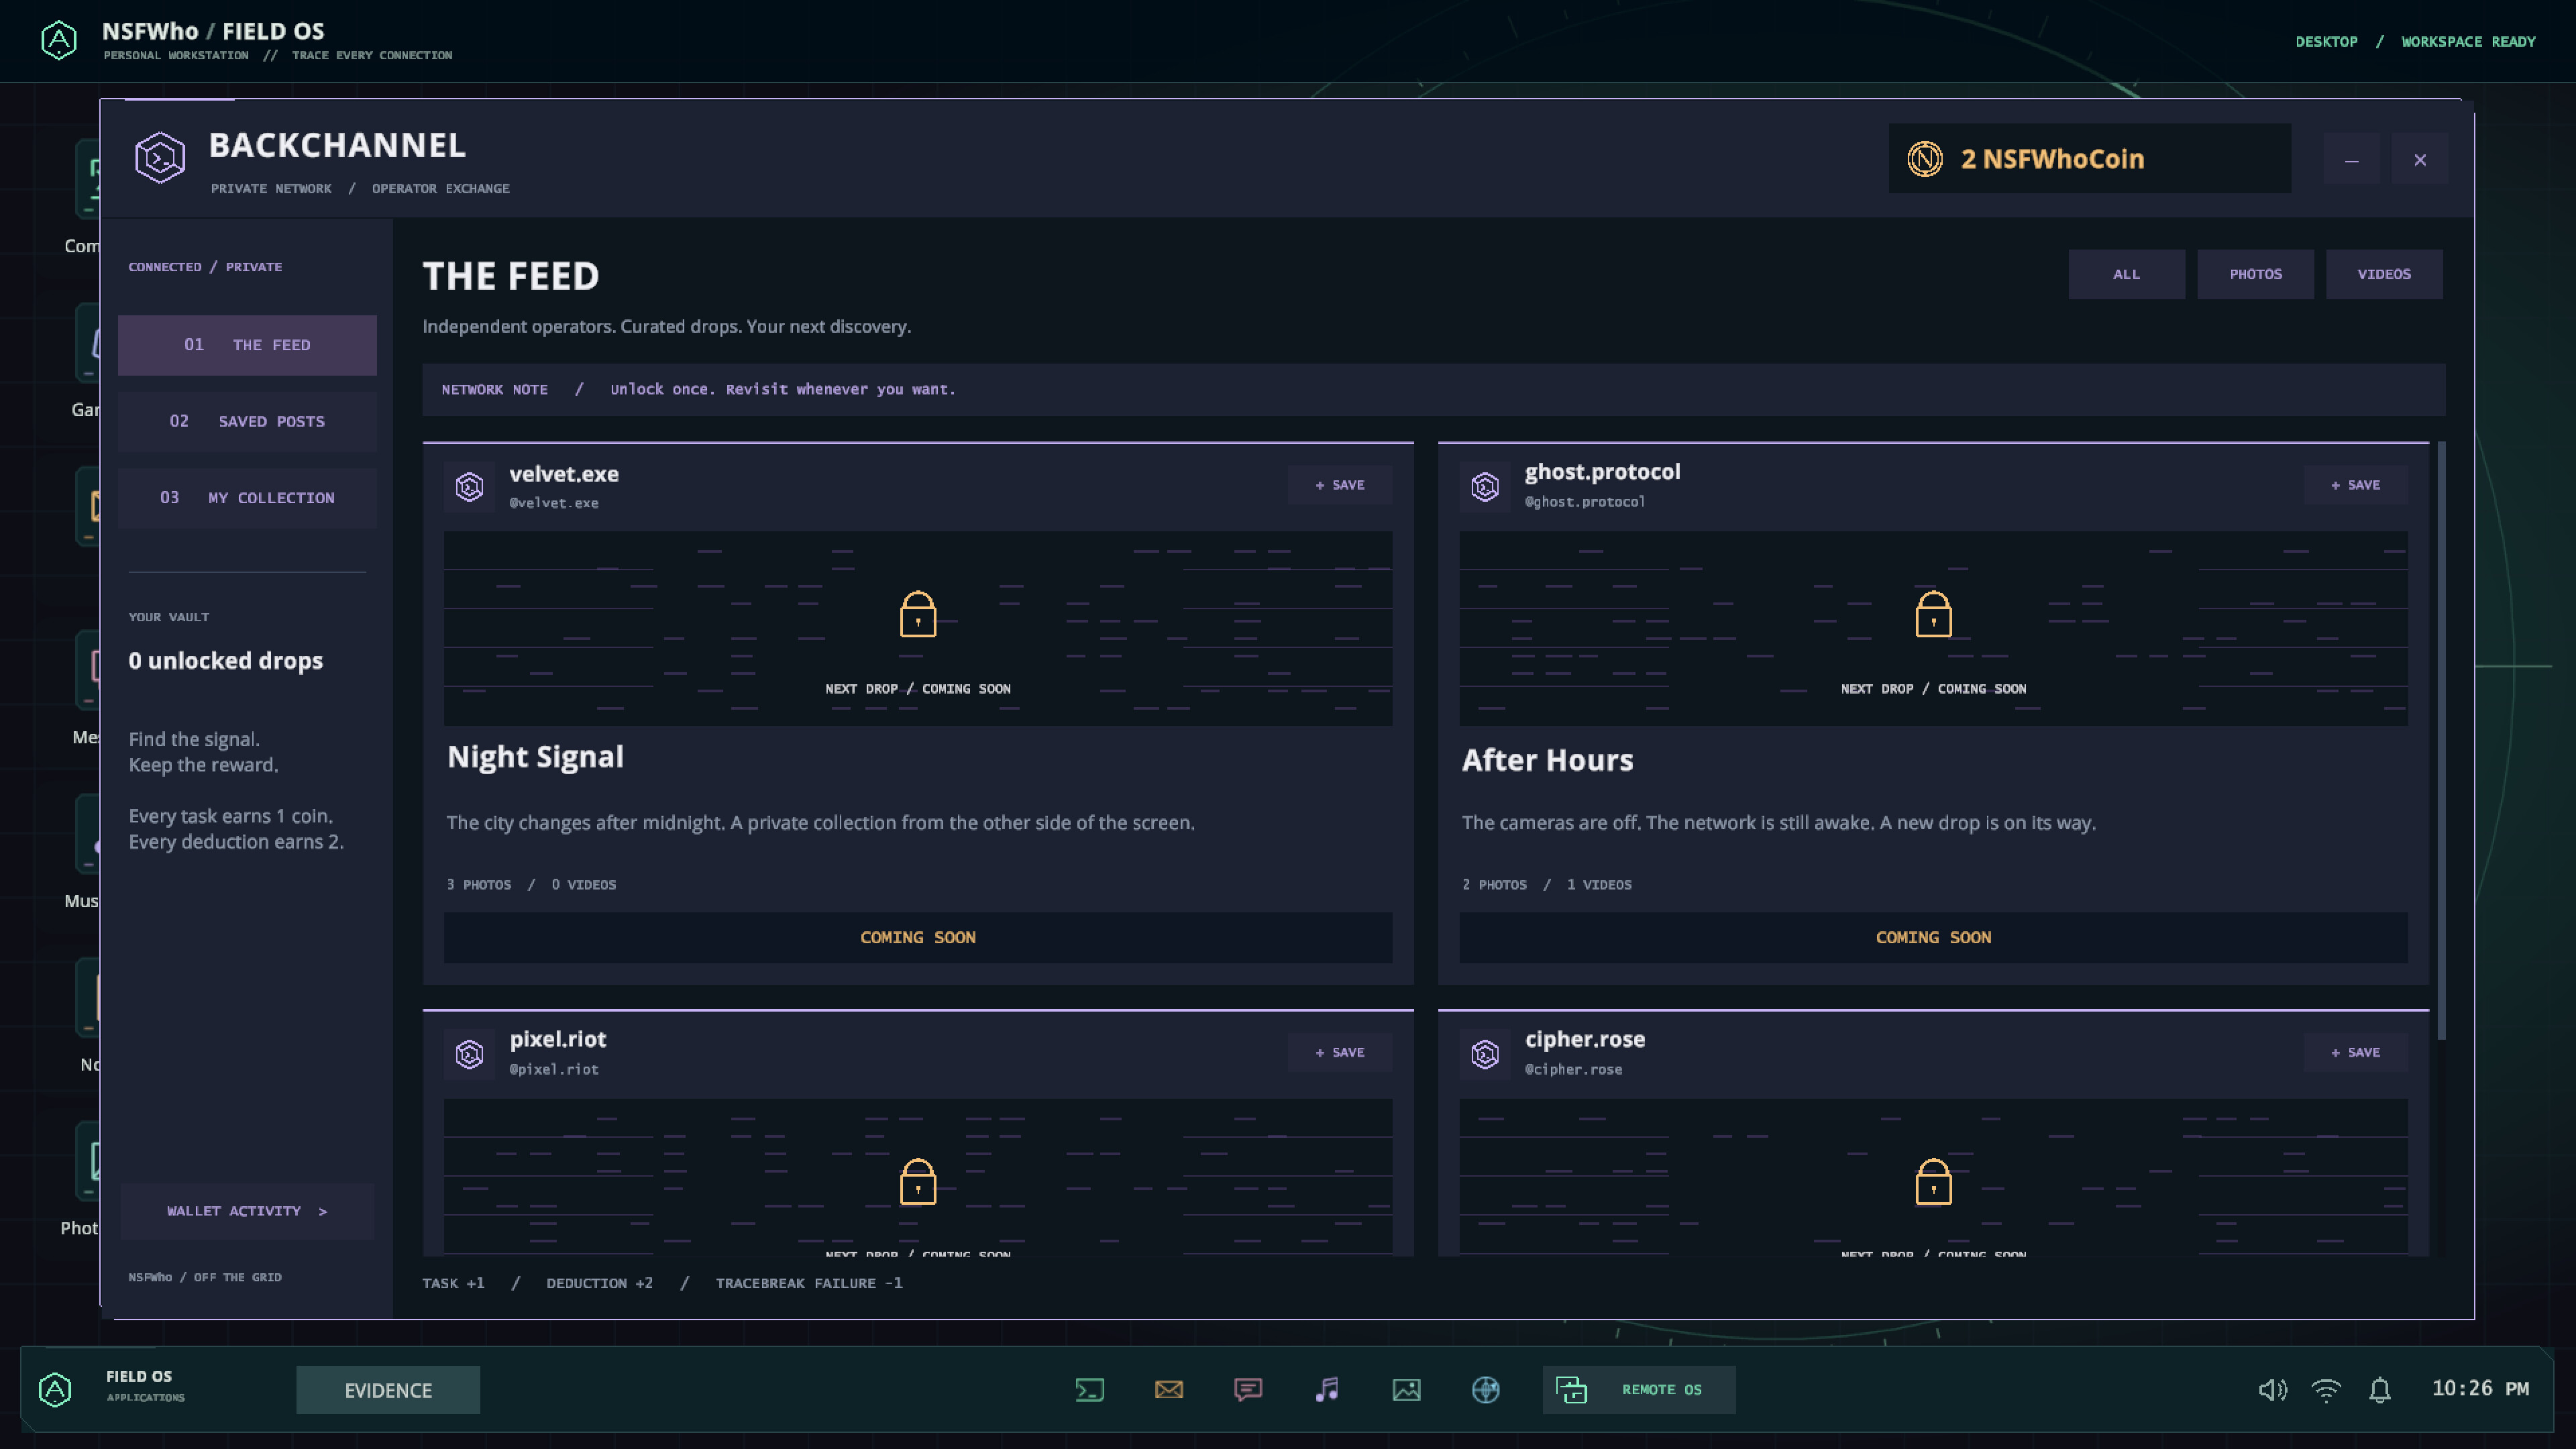Save the cipher.rose post

click(x=2355, y=1053)
